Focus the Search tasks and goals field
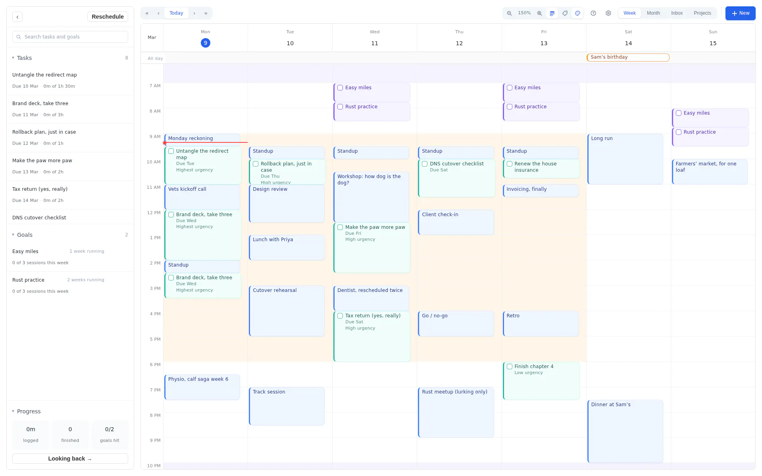Screen dimensions: 762x476 (x=70, y=37)
